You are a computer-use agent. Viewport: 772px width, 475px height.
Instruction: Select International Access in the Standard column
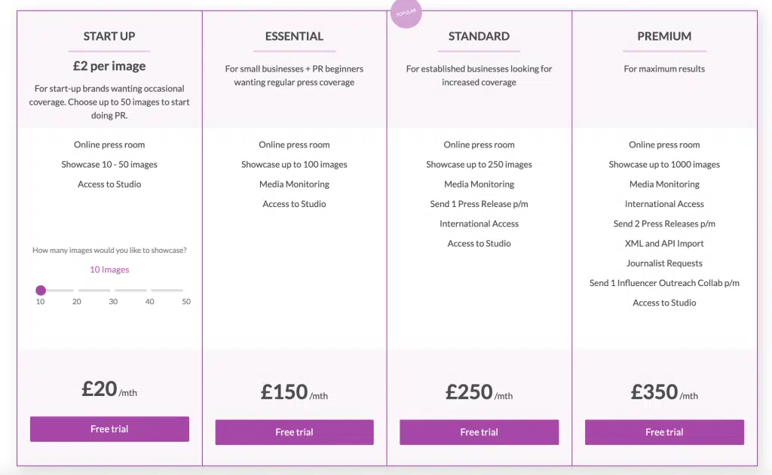(479, 223)
